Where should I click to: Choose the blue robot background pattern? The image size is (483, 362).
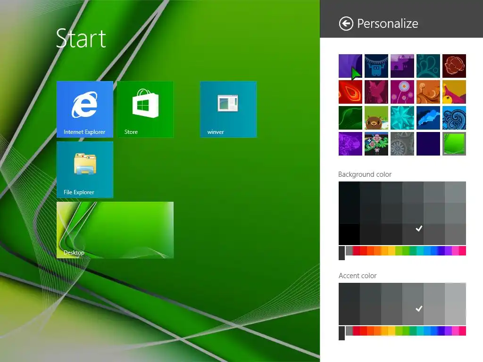click(376, 66)
